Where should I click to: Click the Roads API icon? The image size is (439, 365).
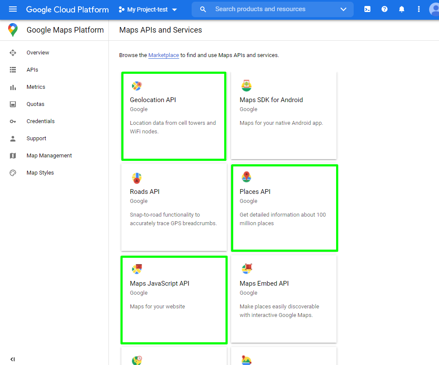(137, 178)
